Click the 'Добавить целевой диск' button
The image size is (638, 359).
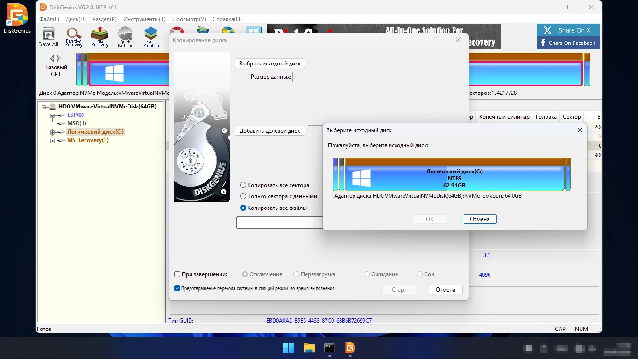[x=270, y=131]
